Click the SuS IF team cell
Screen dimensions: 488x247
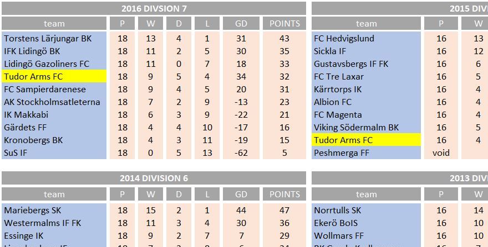tap(54, 153)
